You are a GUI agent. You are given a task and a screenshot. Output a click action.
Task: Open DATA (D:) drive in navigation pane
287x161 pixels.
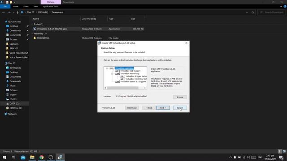[14, 104]
